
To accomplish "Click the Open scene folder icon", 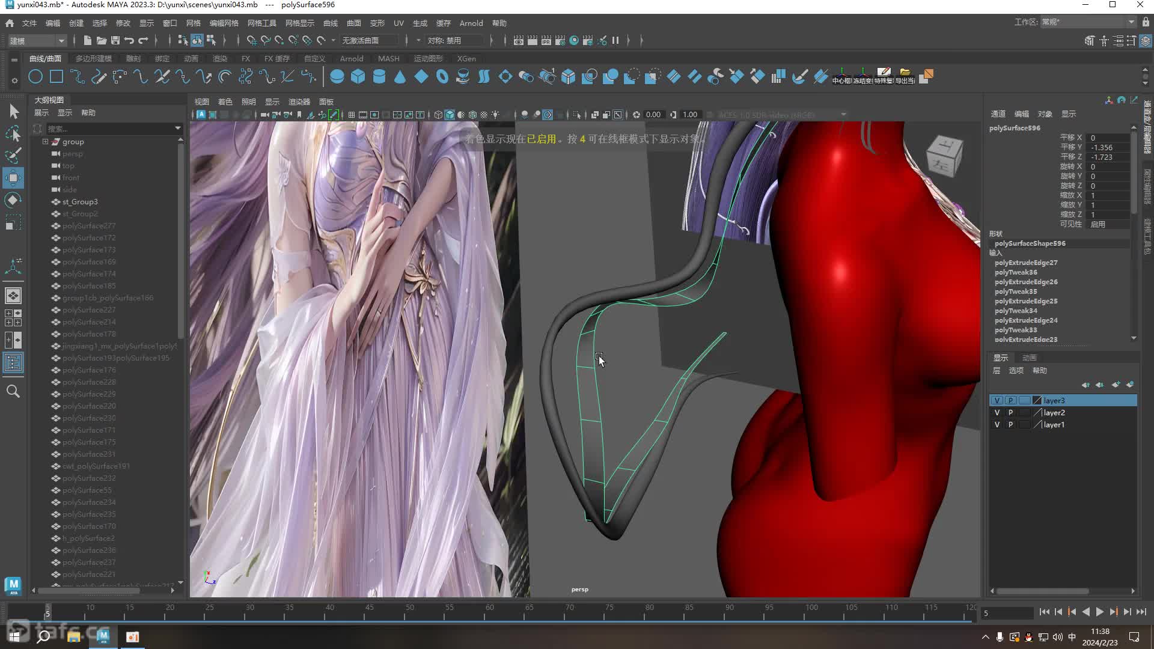I will [x=101, y=40].
